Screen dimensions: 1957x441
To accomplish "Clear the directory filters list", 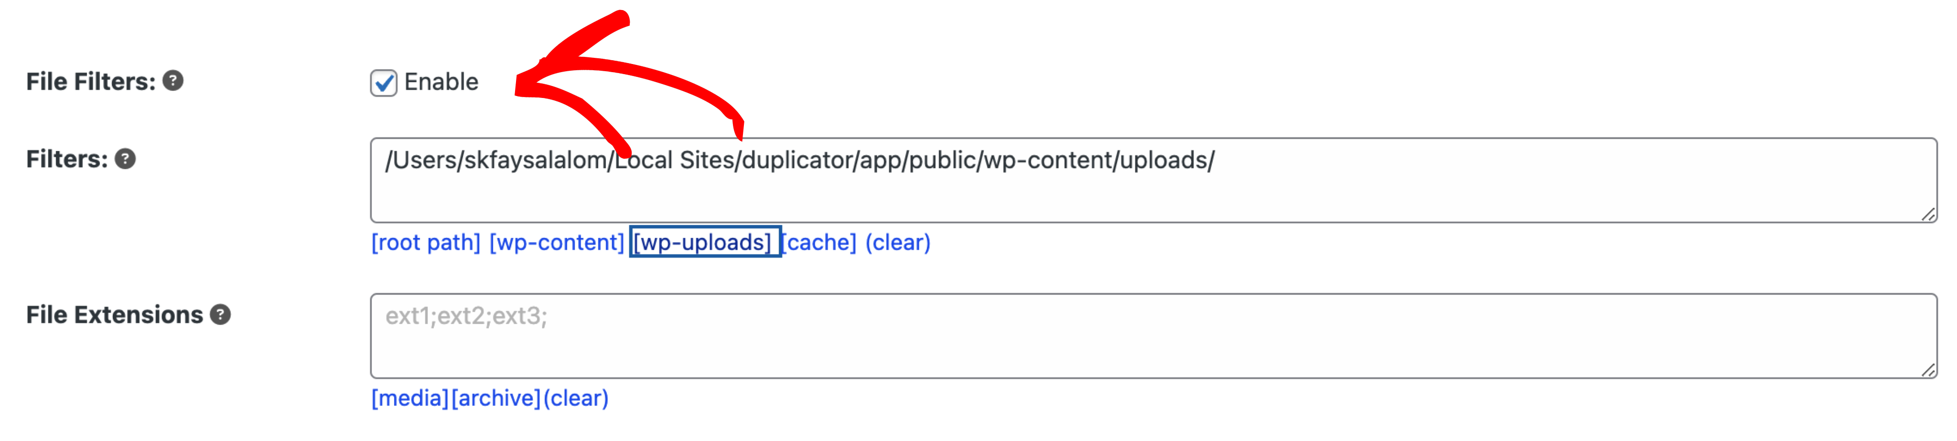I will 898,243.
